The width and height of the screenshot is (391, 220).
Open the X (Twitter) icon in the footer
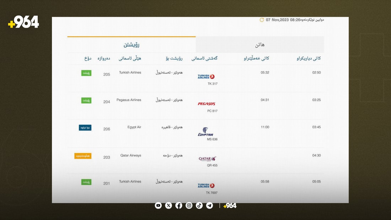(x=168, y=205)
